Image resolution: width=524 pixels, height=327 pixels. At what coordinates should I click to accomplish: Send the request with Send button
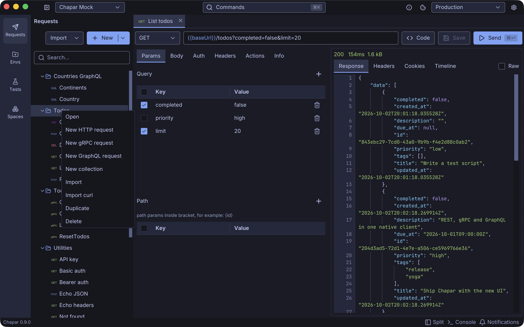(x=498, y=38)
